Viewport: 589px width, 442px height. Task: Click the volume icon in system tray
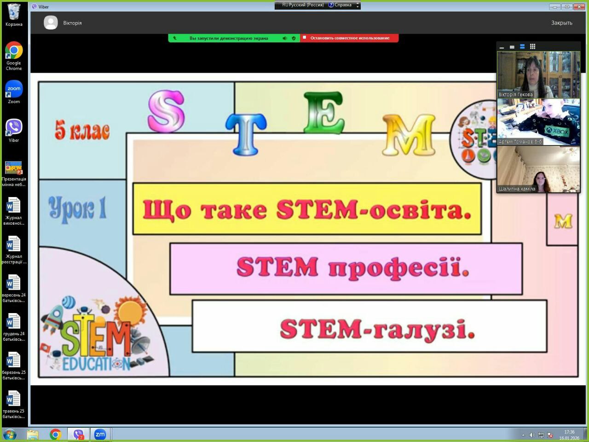pos(532,435)
